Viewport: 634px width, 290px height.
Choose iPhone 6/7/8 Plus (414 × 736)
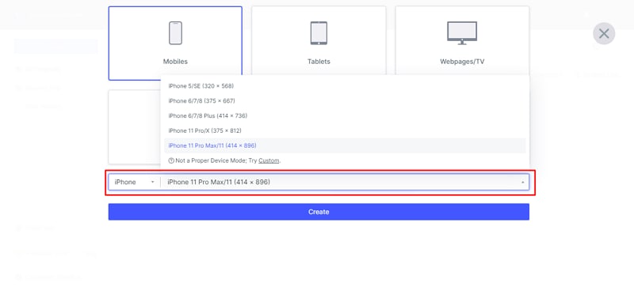[x=345, y=115]
